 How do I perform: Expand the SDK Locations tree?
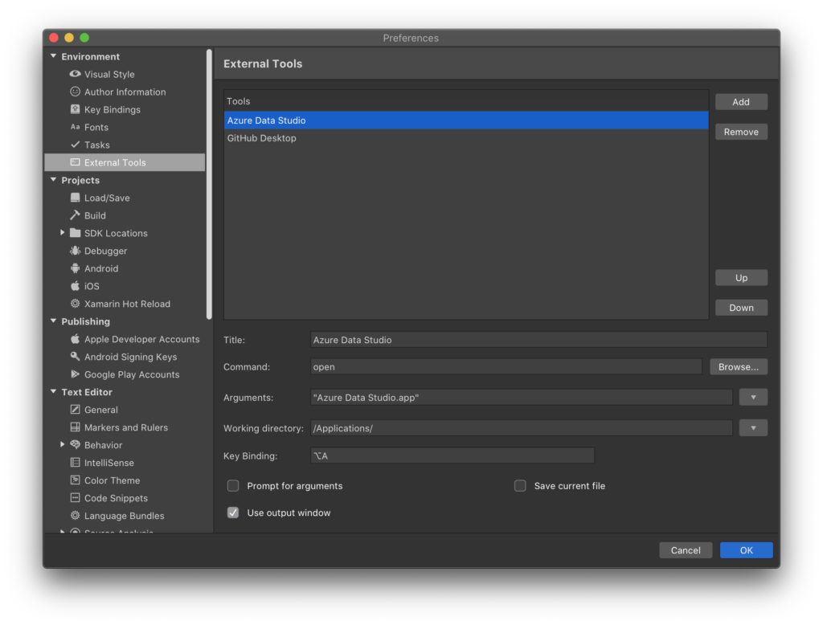pyautogui.click(x=64, y=233)
